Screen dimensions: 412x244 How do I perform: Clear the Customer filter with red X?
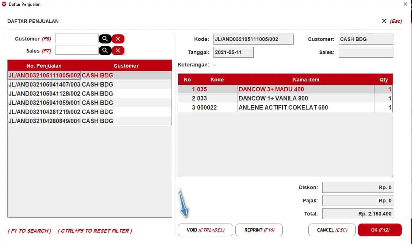coord(118,39)
